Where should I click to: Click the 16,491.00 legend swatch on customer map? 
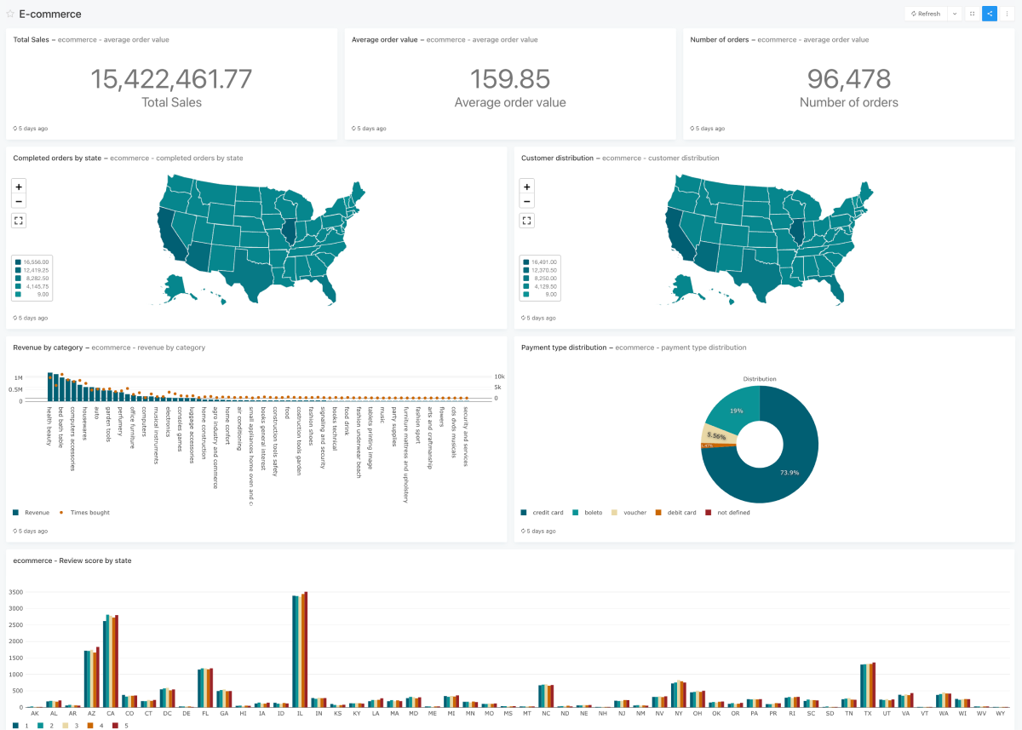tap(526, 262)
